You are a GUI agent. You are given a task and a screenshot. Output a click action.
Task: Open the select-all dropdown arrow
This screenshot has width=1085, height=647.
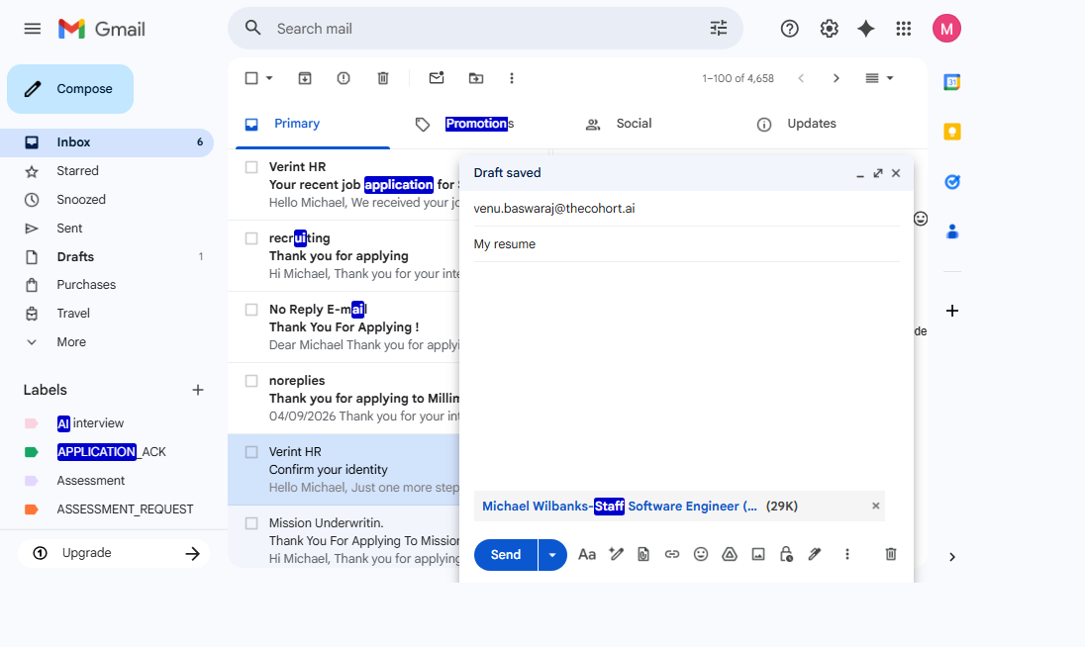269,78
